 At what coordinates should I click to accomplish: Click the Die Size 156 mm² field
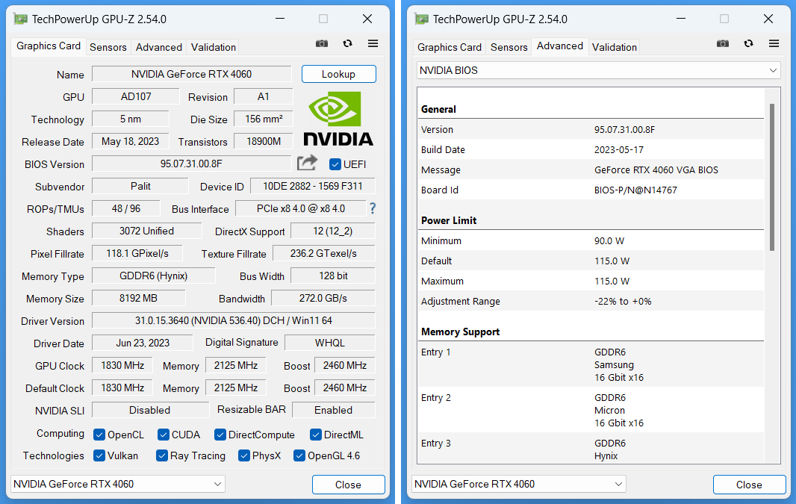tap(264, 119)
